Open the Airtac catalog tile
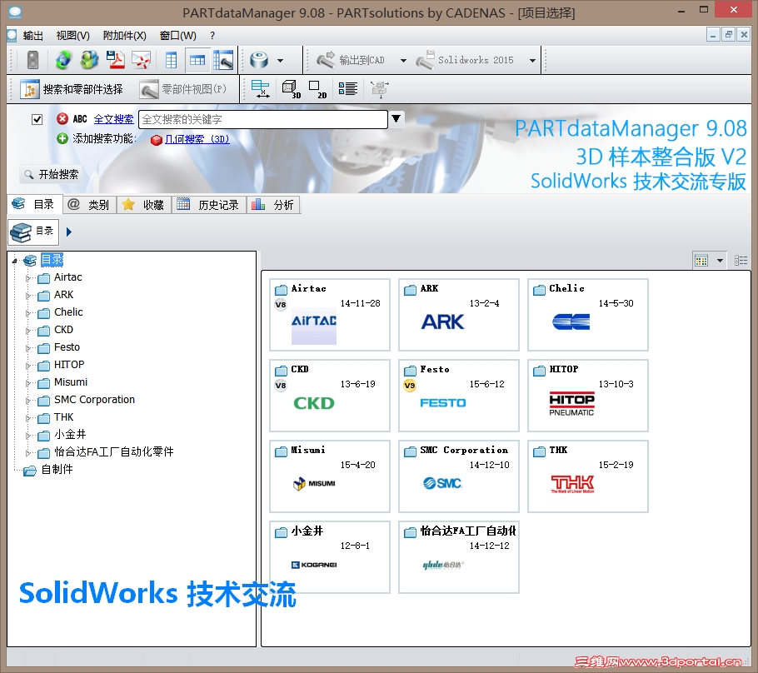 pyautogui.click(x=330, y=315)
